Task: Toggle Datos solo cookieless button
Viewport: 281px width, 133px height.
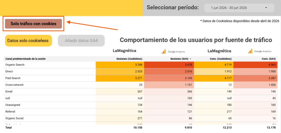Action: 28,41
